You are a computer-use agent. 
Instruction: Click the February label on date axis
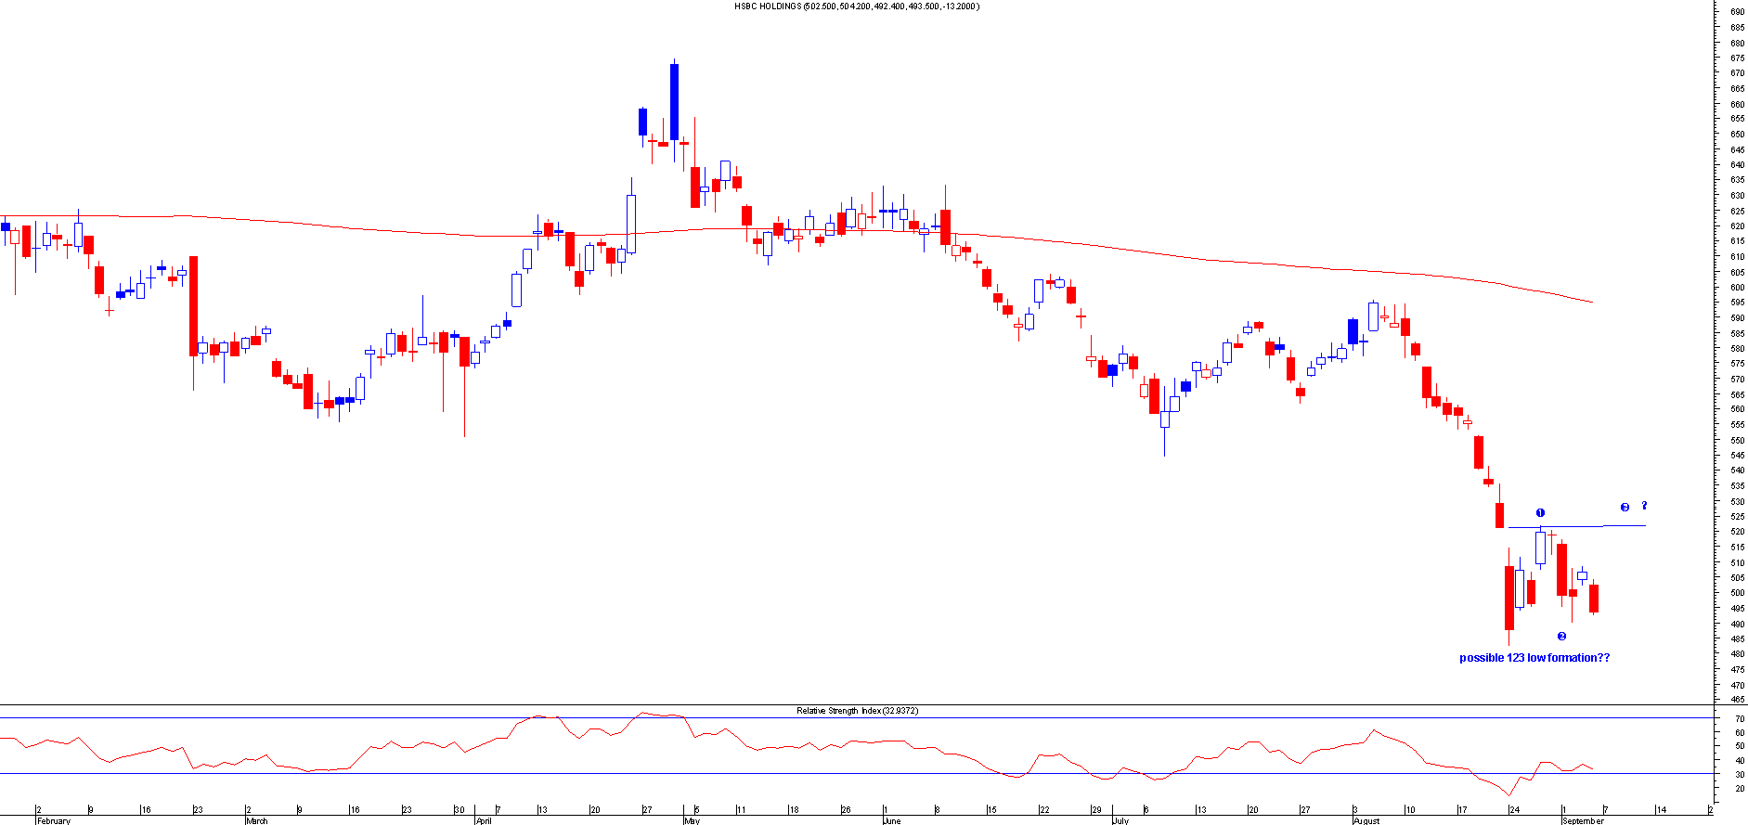(54, 820)
